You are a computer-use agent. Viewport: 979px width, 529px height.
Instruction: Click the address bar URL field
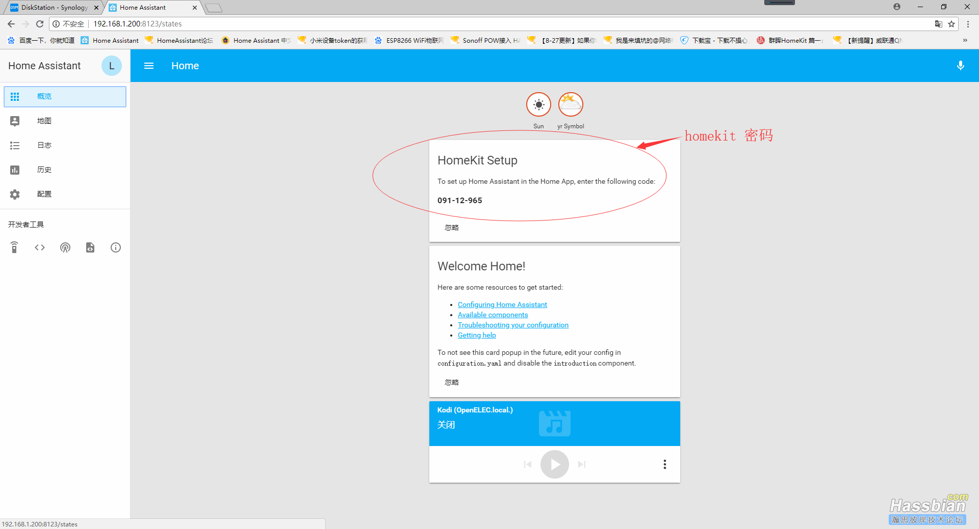coord(505,24)
